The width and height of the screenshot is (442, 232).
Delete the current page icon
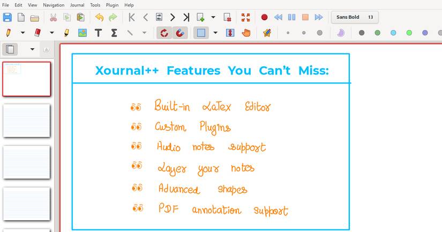coord(227,18)
